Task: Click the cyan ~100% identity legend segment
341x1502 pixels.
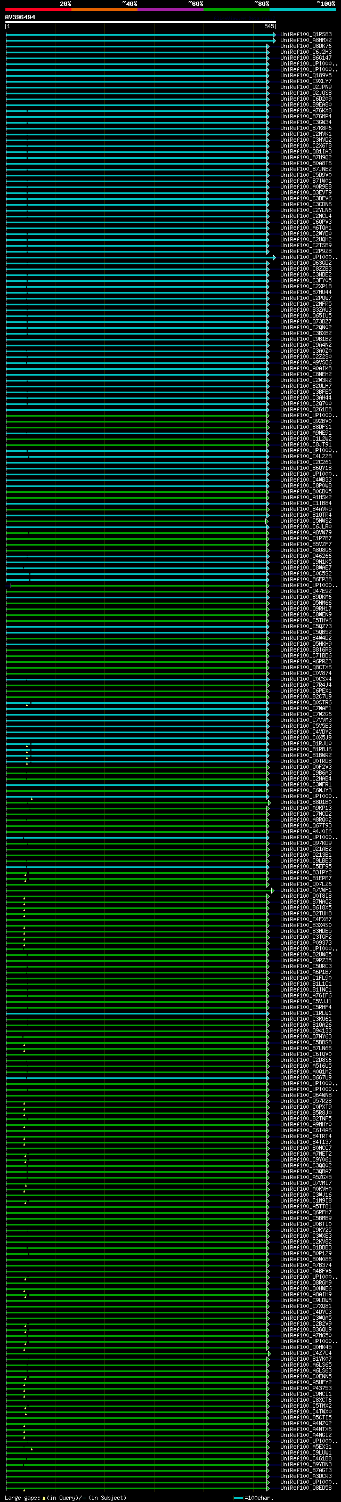Action: click(x=302, y=10)
